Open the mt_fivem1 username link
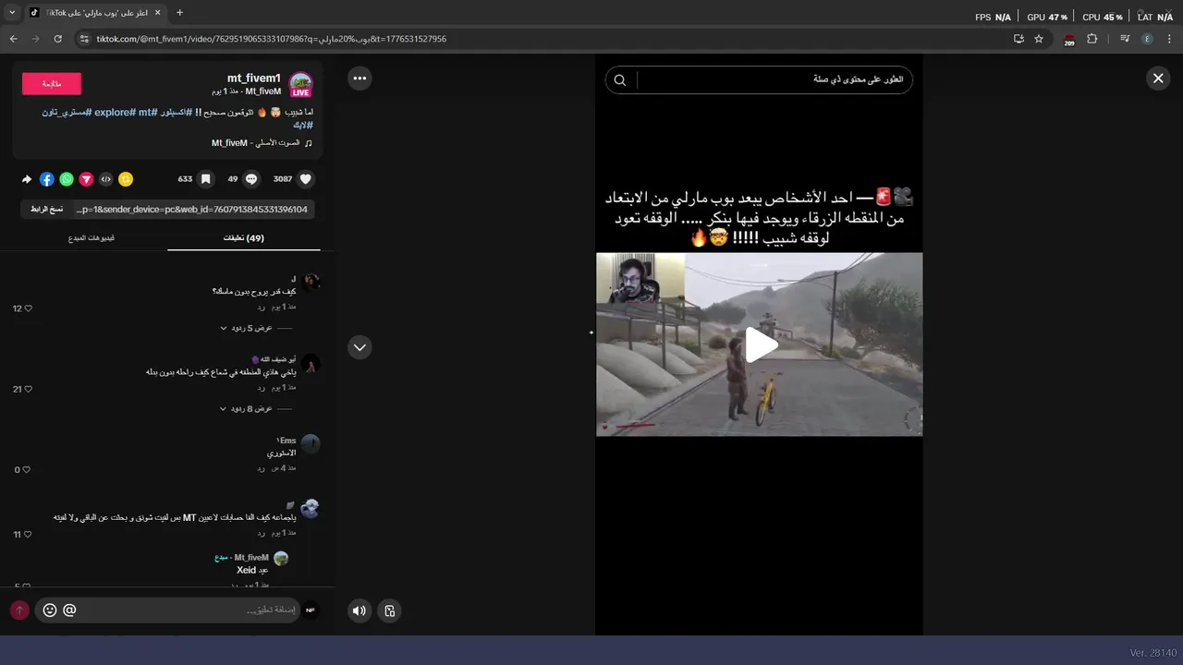The height and width of the screenshot is (665, 1183). (254, 78)
